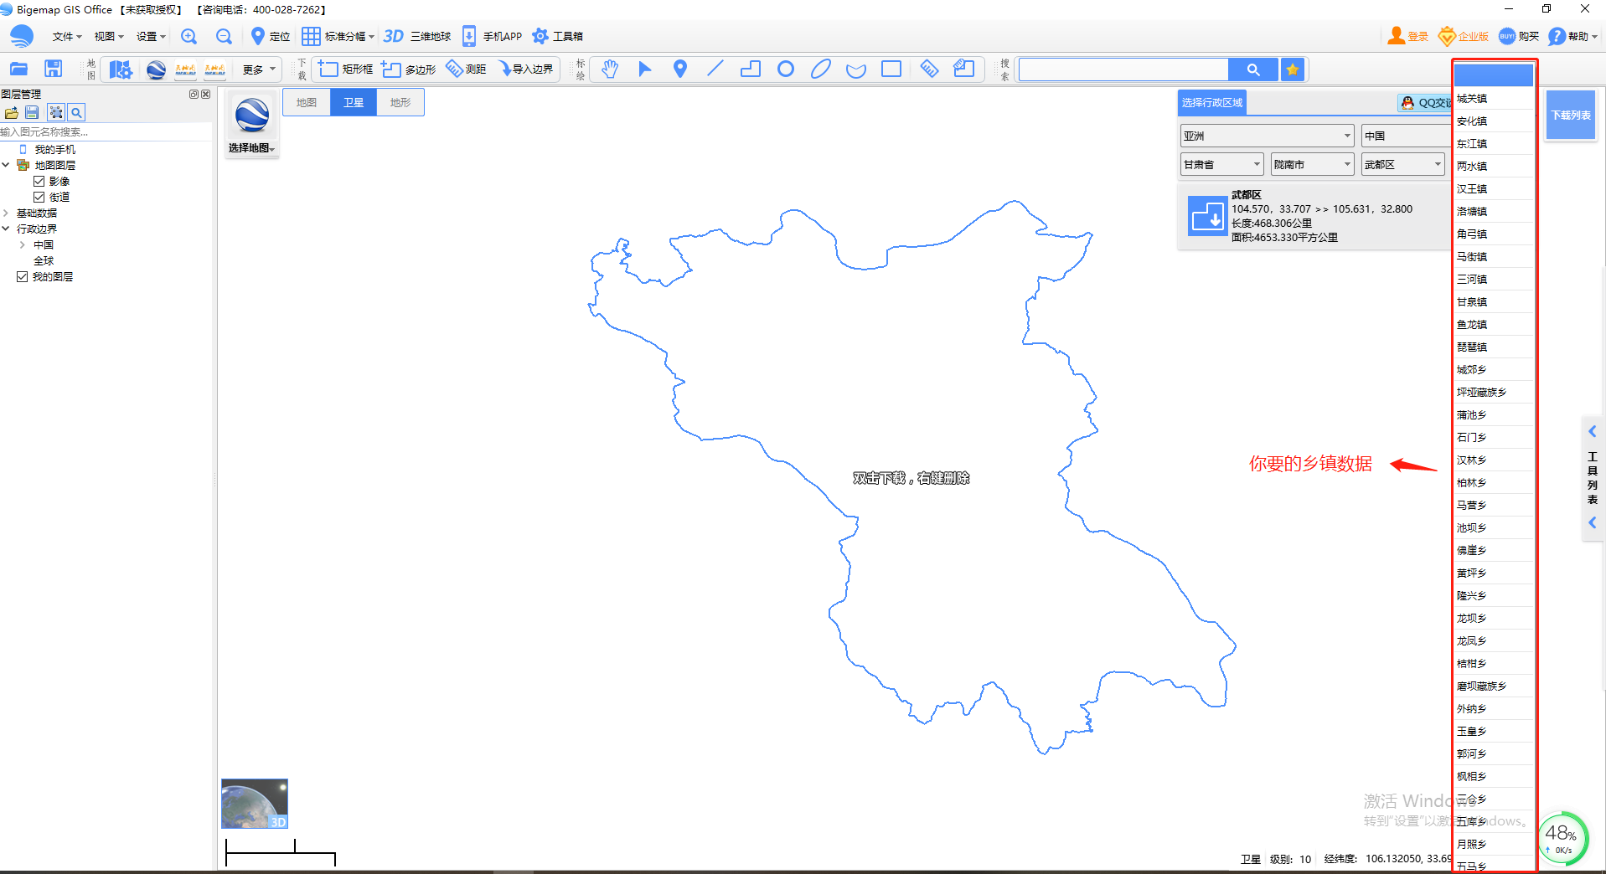1606x874 pixels.
Task: Click the zoom in magnifier icon
Action: click(188, 36)
